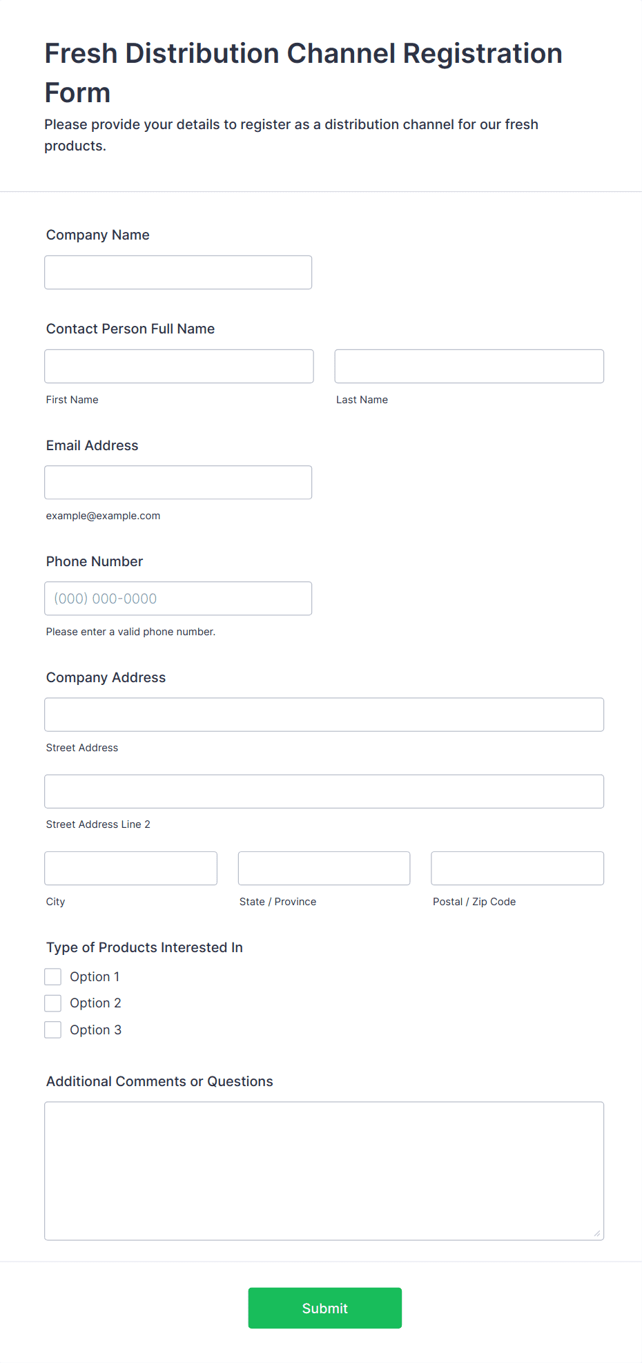Click the Email Address label
The width and height of the screenshot is (642, 1363).
point(92,445)
